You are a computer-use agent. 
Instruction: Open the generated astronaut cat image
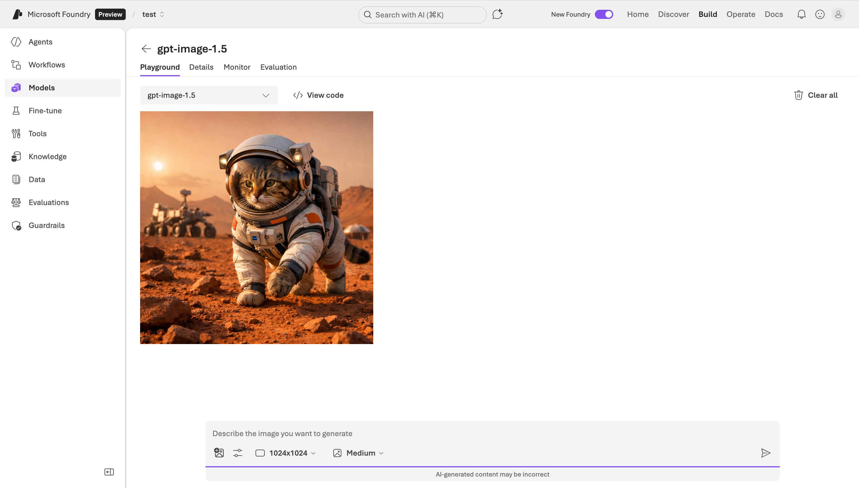(x=256, y=228)
